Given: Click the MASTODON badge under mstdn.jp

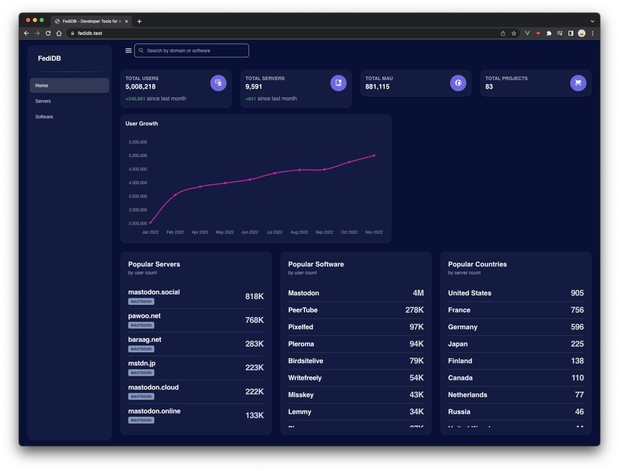Looking at the screenshot, I should (x=141, y=373).
